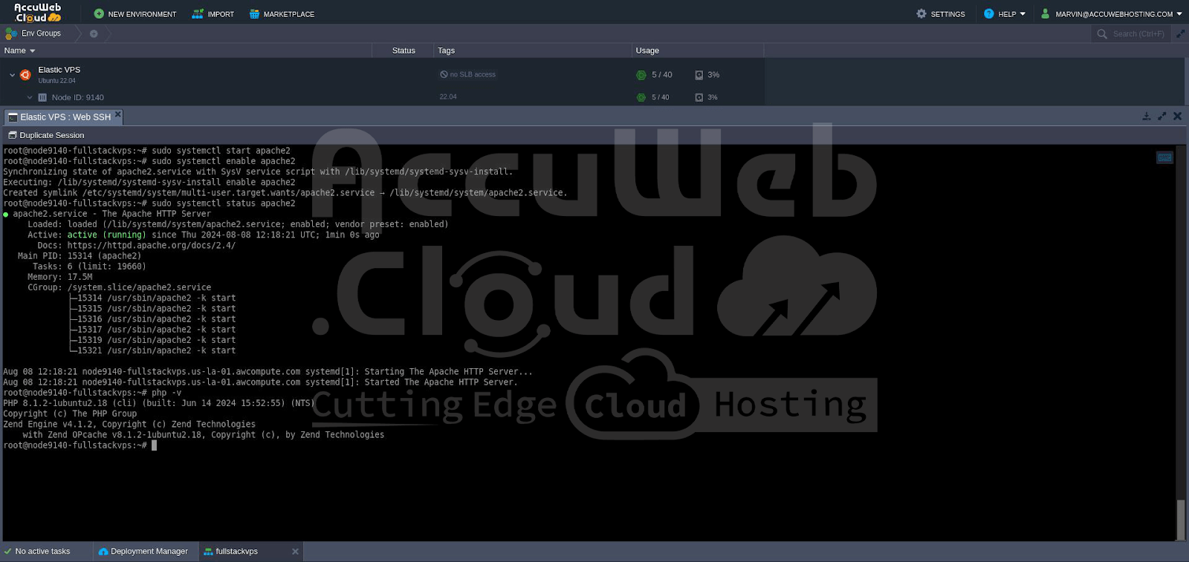Collapse the Elastic VPS environment row
The width and height of the screenshot is (1189, 562).
[x=12, y=75]
